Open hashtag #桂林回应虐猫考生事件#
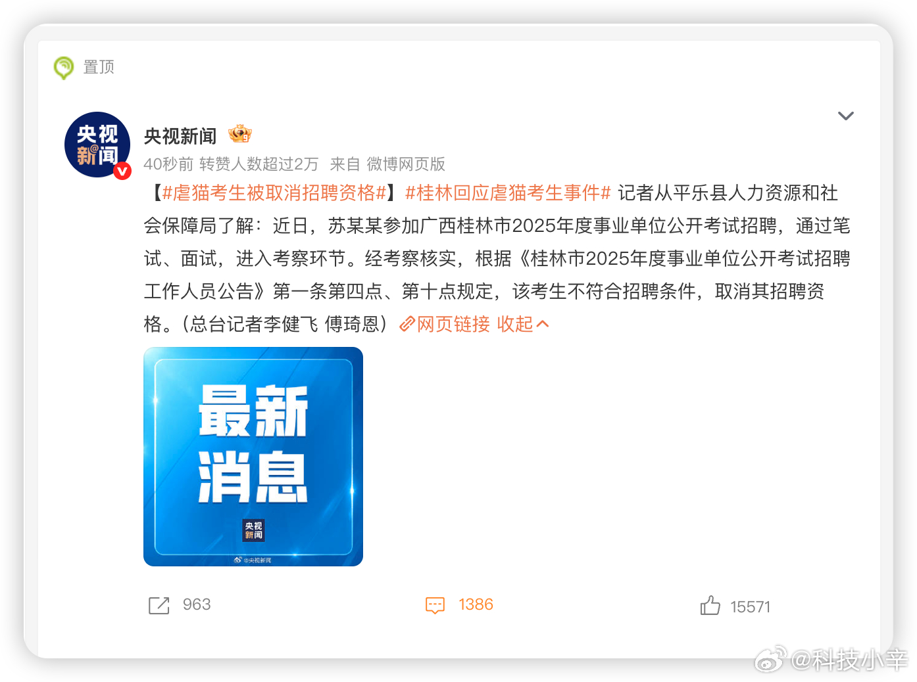This screenshot has height=682, width=917. pyautogui.click(x=508, y=193)
